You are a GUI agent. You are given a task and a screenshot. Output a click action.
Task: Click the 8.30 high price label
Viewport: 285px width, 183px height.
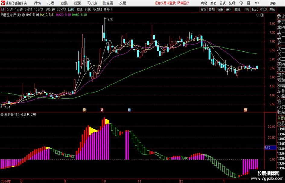[110, 20]
